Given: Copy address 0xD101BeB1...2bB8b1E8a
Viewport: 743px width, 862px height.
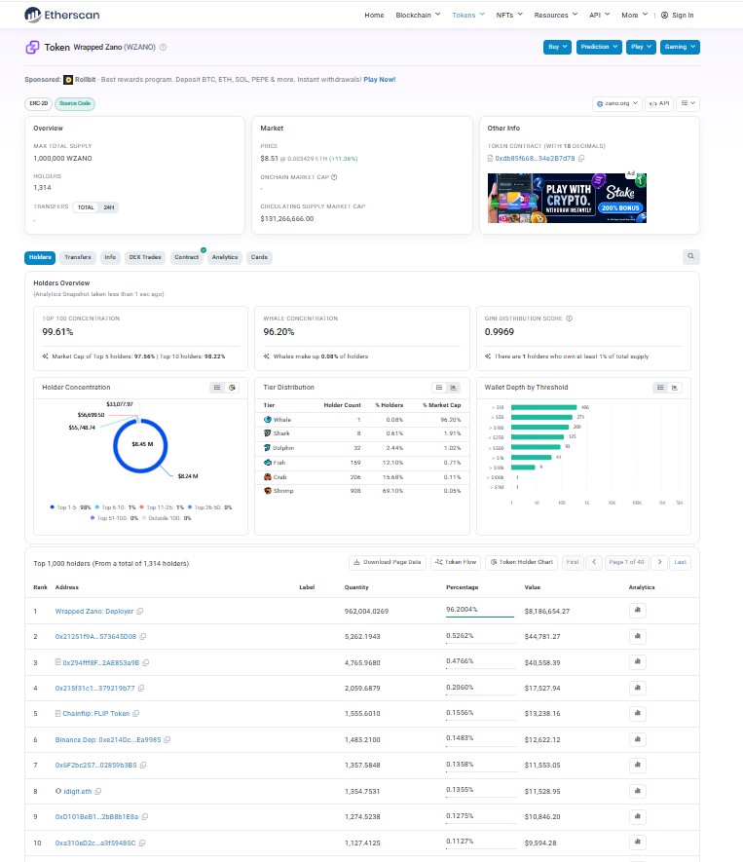Looking at the screenshot, I should (144, 817).
